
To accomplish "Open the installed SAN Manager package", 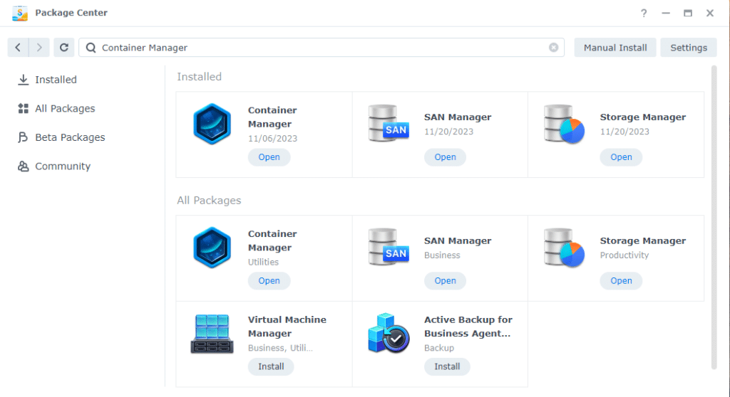I will click(x=445, y=157).
